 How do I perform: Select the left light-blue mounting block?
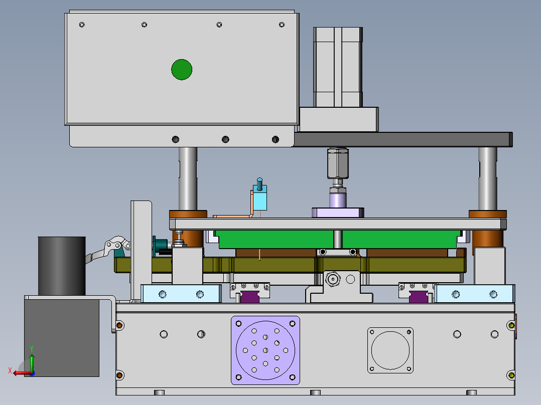pos(181,294)
